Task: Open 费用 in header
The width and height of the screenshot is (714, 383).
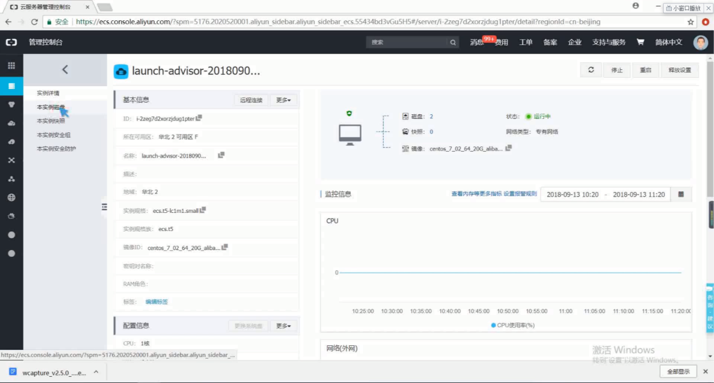Action: [x=502, y=42]
